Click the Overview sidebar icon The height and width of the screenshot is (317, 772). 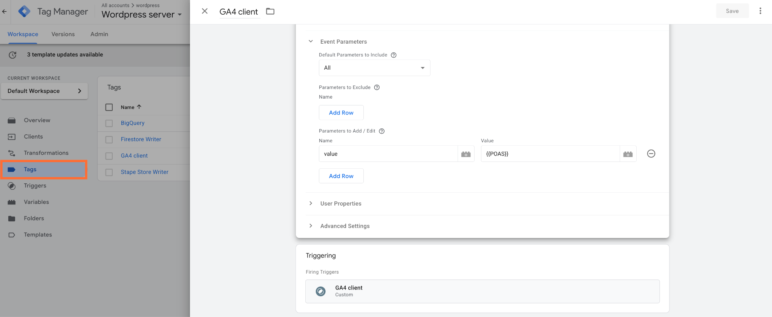click(x=12, y=120)
